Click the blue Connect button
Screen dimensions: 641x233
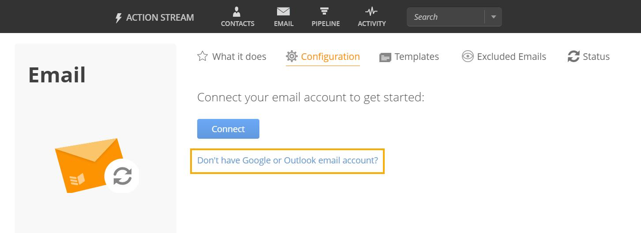[228, 129]
